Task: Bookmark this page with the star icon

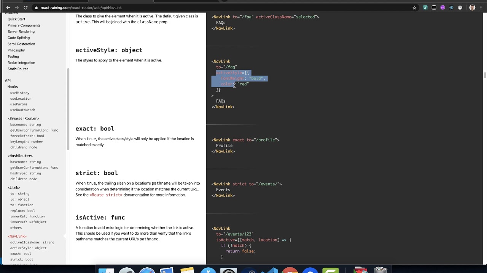Action: tap(415, 7)
